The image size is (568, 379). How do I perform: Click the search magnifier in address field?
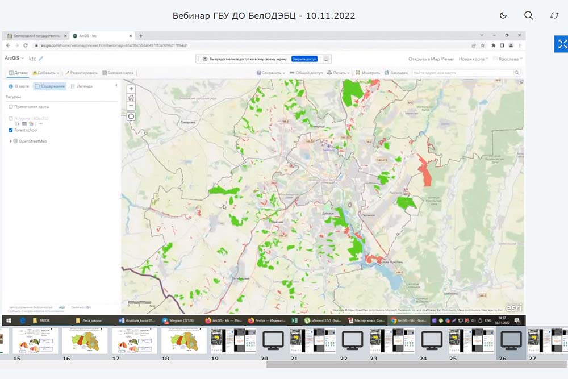click(x=517, y=73)
